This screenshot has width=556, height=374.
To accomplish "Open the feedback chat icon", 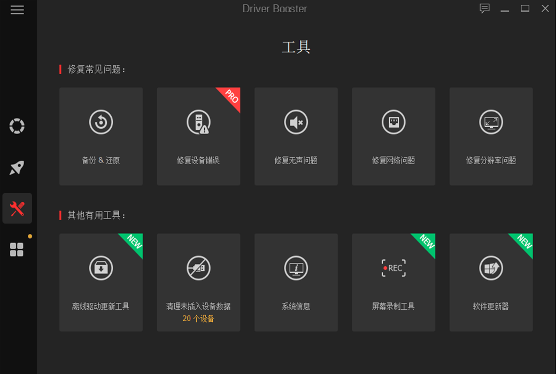I will click(x=484, y=9).
